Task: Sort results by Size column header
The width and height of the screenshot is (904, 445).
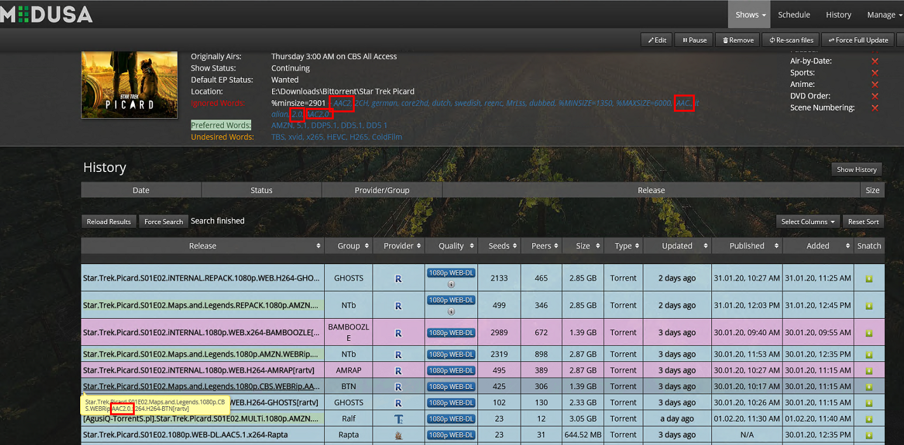Action: point(583,246)
